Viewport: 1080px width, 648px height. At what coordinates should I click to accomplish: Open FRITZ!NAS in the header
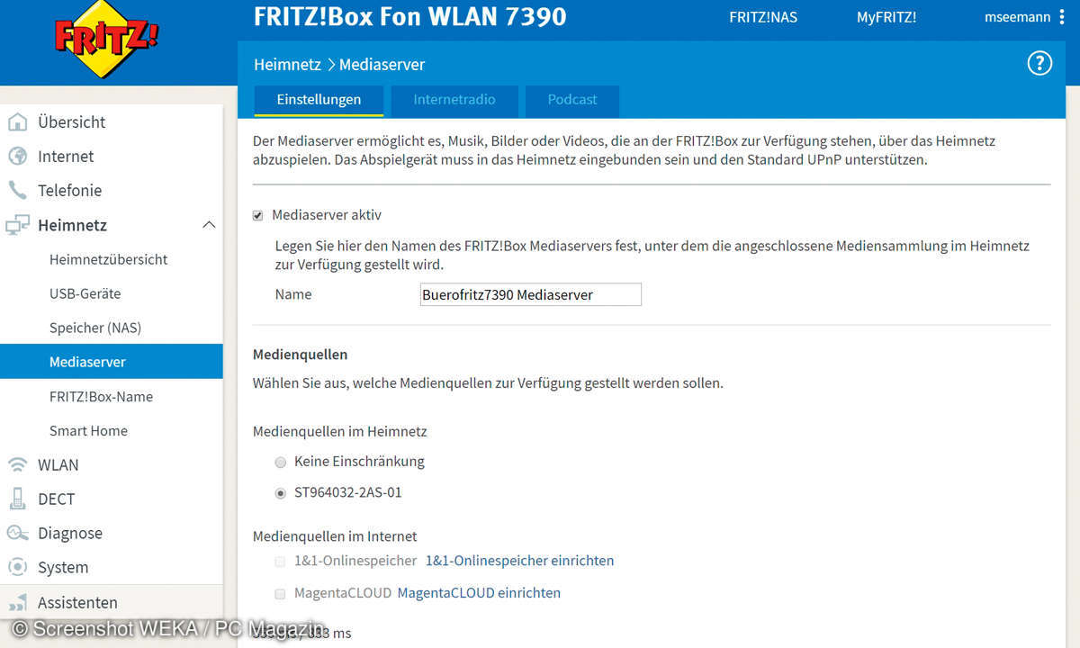(763, 17)
